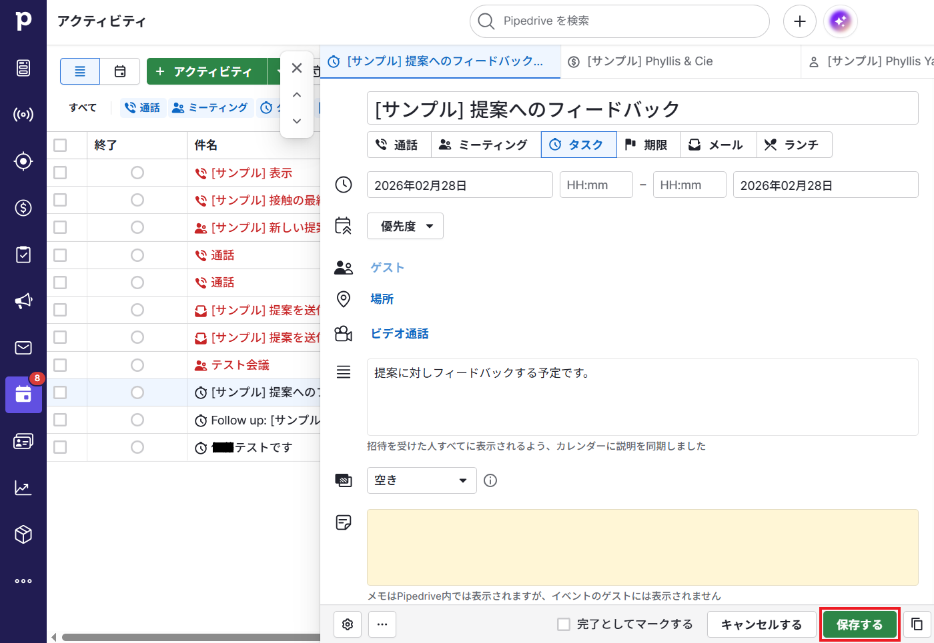Open the Campaigns megaphone sidebar icon
The height and width of the screenshot is (643, 934).
(x=23, y=301)
